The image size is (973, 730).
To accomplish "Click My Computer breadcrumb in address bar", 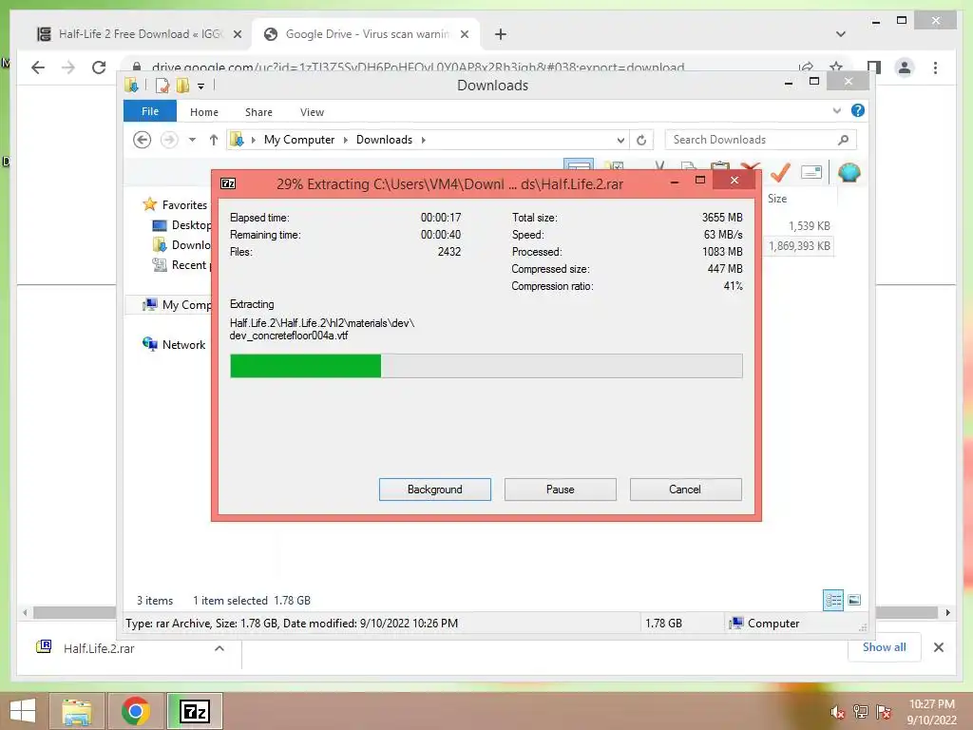I will pyautogui.click(x=299, y=140).
